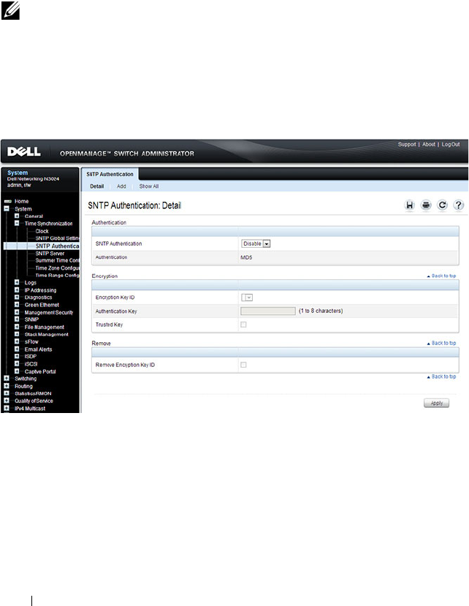This screenshot has height=606, width=469.
Task: Open the About link
Action: [428, 144]
